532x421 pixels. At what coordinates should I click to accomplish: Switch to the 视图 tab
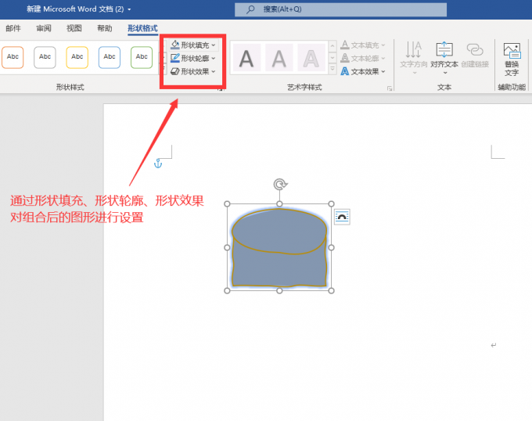coord(74,28)
